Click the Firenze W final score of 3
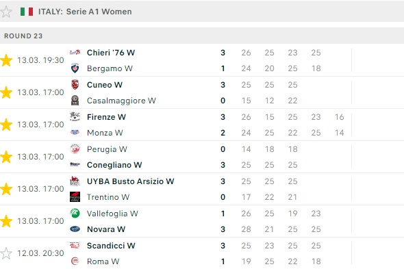This screenshot has width=404, height=269. point(223,117)
